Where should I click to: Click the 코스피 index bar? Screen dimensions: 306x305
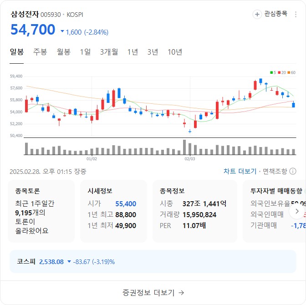tap(153, 262)
